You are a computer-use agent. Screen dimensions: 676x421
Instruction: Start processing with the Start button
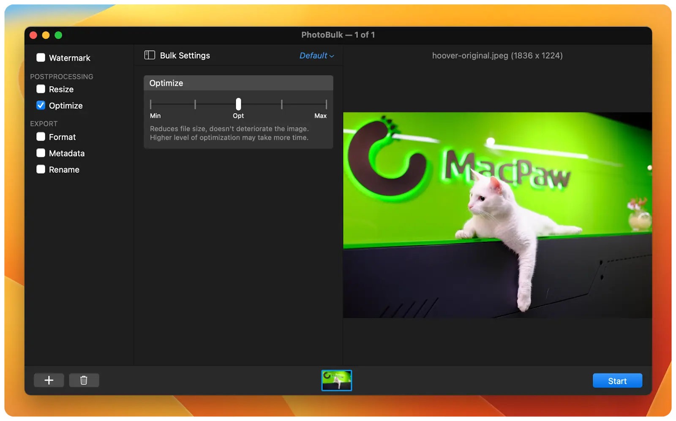[x=617, y=380]
